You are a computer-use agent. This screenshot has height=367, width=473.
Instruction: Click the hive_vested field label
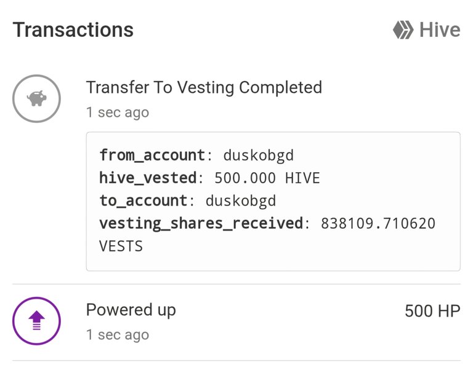[148, 178]
